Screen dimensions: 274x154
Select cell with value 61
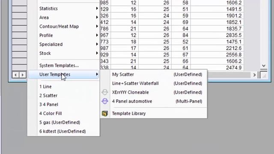click(x=181, y=48)
